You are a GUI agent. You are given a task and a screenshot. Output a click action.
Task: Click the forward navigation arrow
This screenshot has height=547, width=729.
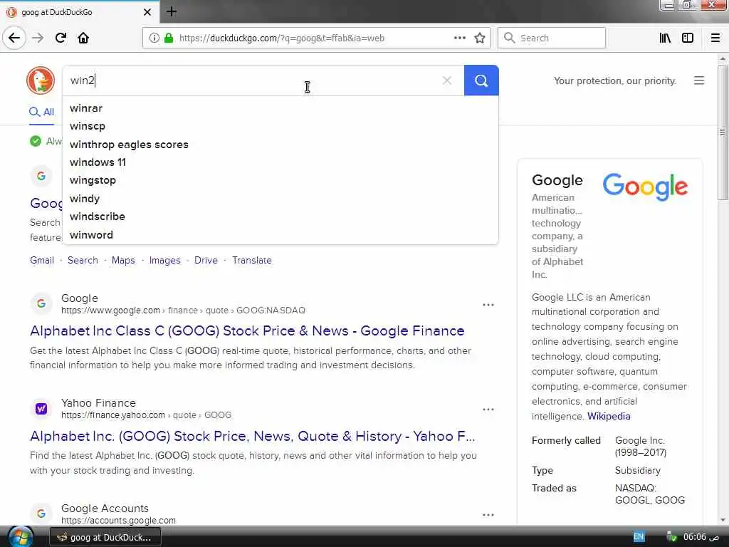coord(38,38)
